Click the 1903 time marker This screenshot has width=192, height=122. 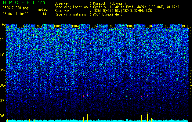pos(57,26)
